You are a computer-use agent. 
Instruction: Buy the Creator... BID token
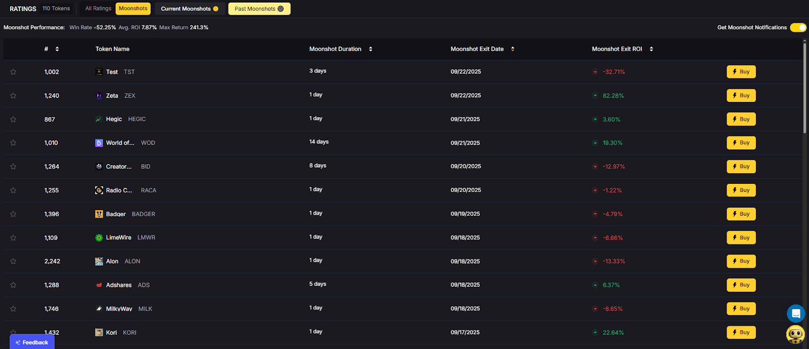(x=741, y=167)
